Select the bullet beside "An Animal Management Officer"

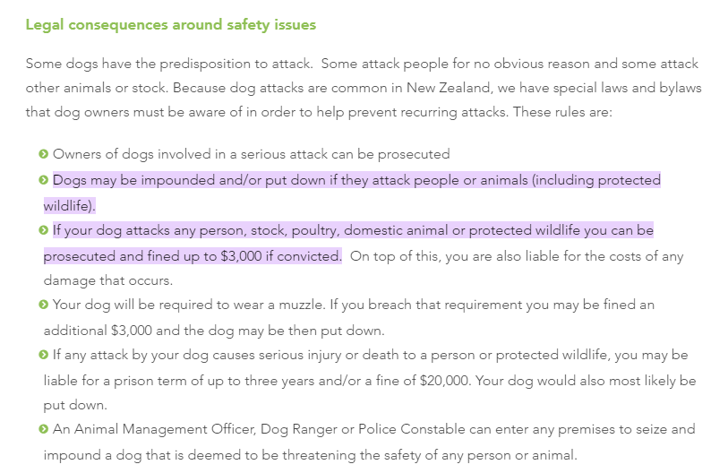click(x=44, y=430)
